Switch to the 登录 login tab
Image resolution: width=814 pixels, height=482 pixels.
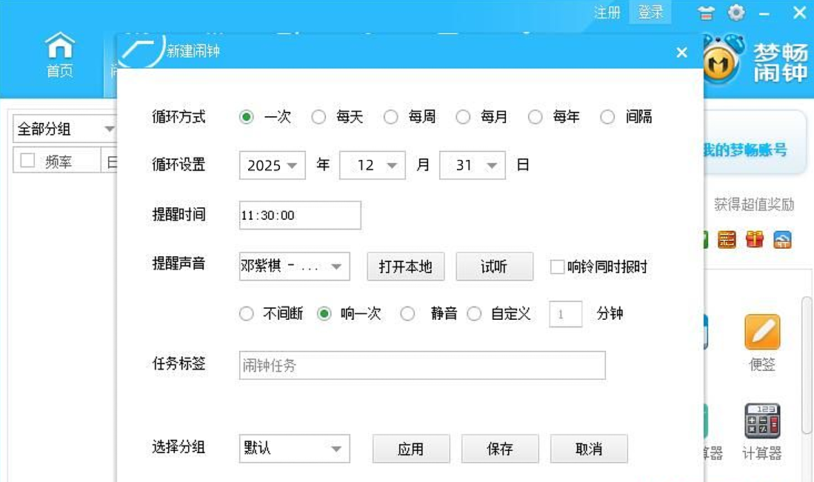650,12
